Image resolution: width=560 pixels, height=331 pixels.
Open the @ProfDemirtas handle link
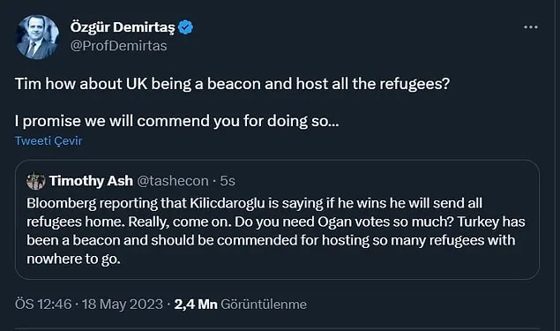click(118, 46)
